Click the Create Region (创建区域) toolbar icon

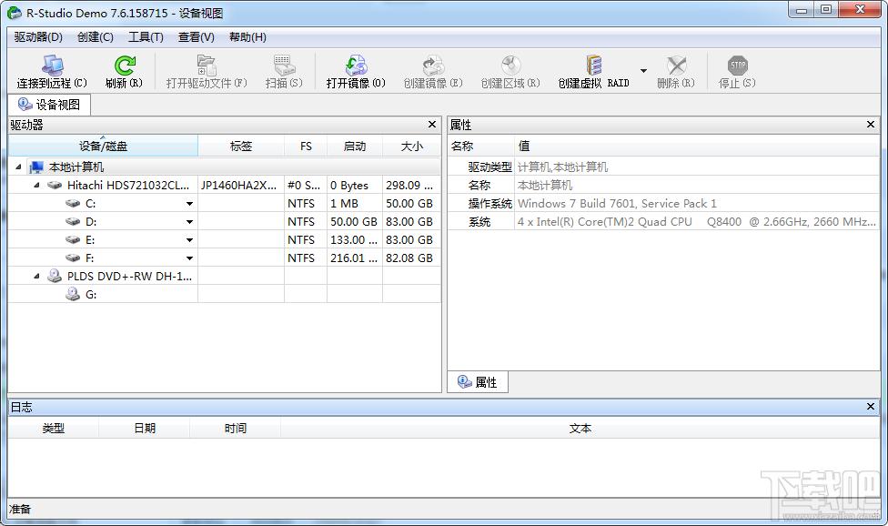(510, 66)
